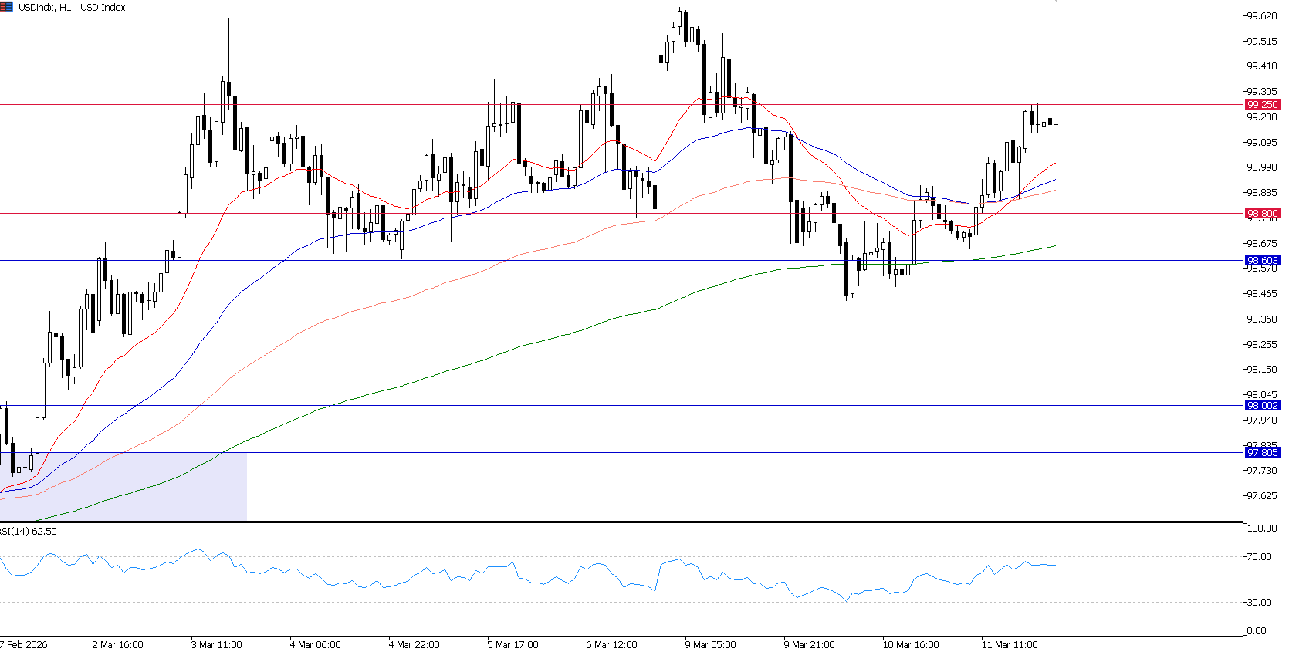Click the 10 Mar 16:00 time label
The height and width of the screenshot is (652, 1289).
coord(911,644)
